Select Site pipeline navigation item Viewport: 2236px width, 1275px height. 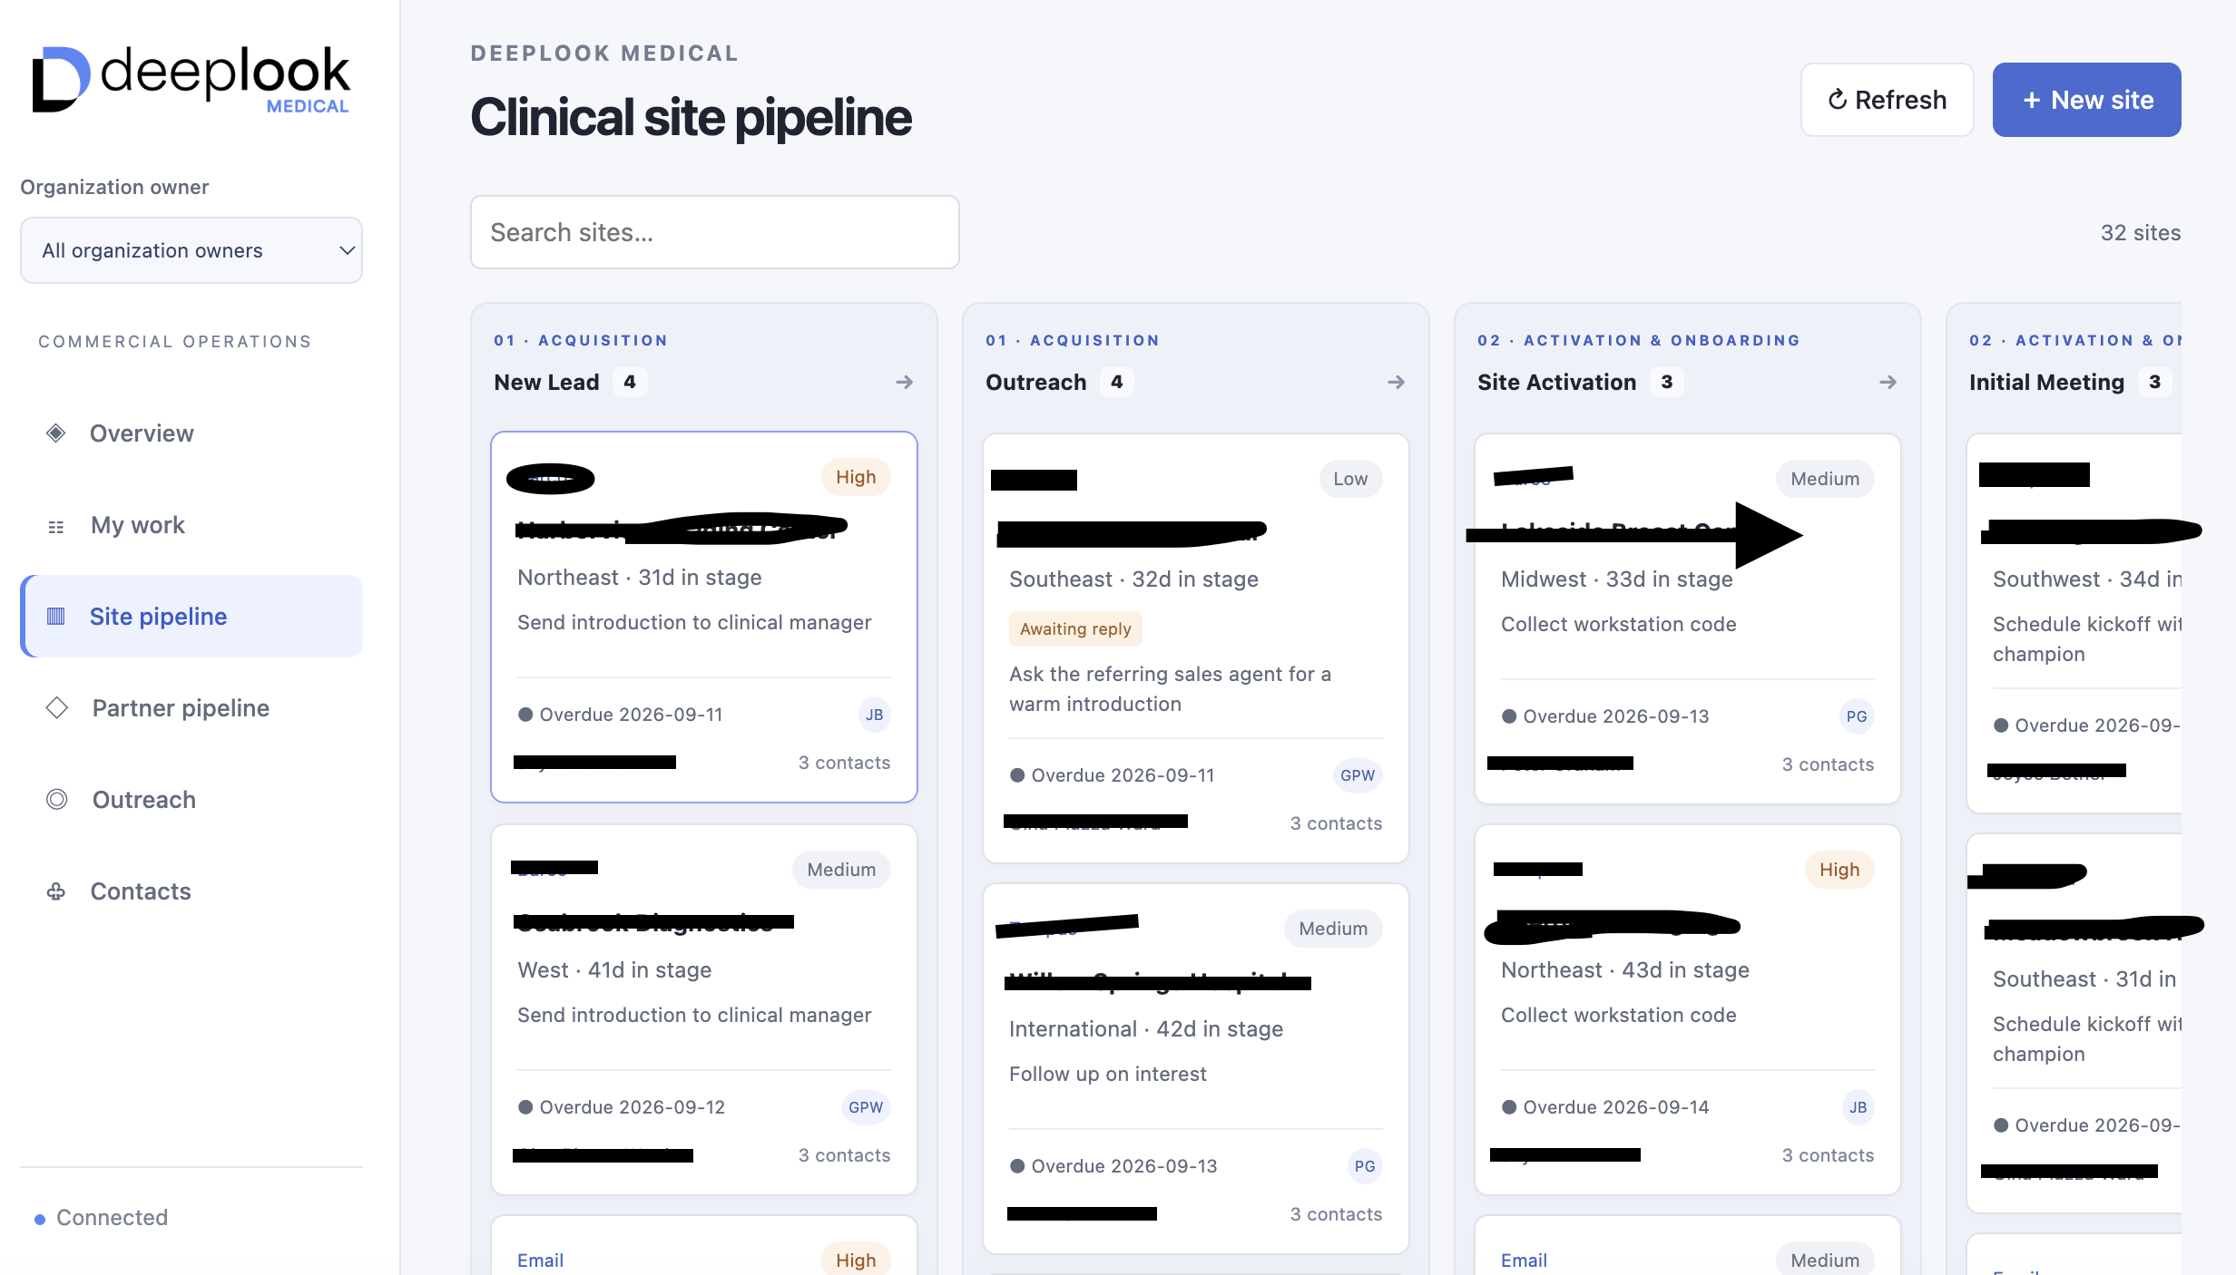pos(191,617)
